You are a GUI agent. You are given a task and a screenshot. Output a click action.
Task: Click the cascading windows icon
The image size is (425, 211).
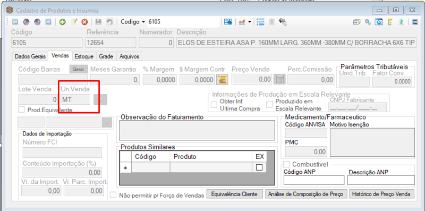coord(356,22)
